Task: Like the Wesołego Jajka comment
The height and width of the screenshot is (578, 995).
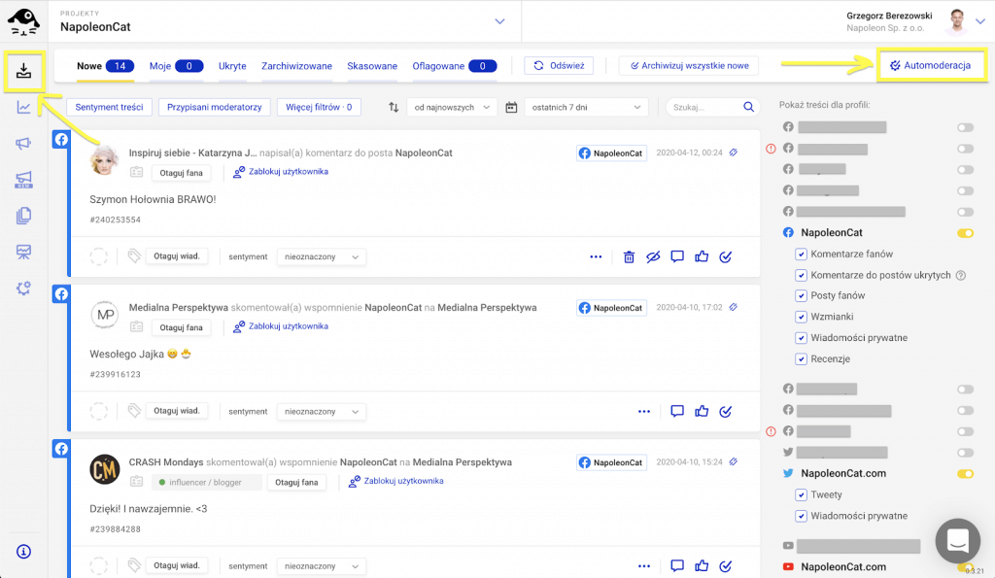Action: 702,411
